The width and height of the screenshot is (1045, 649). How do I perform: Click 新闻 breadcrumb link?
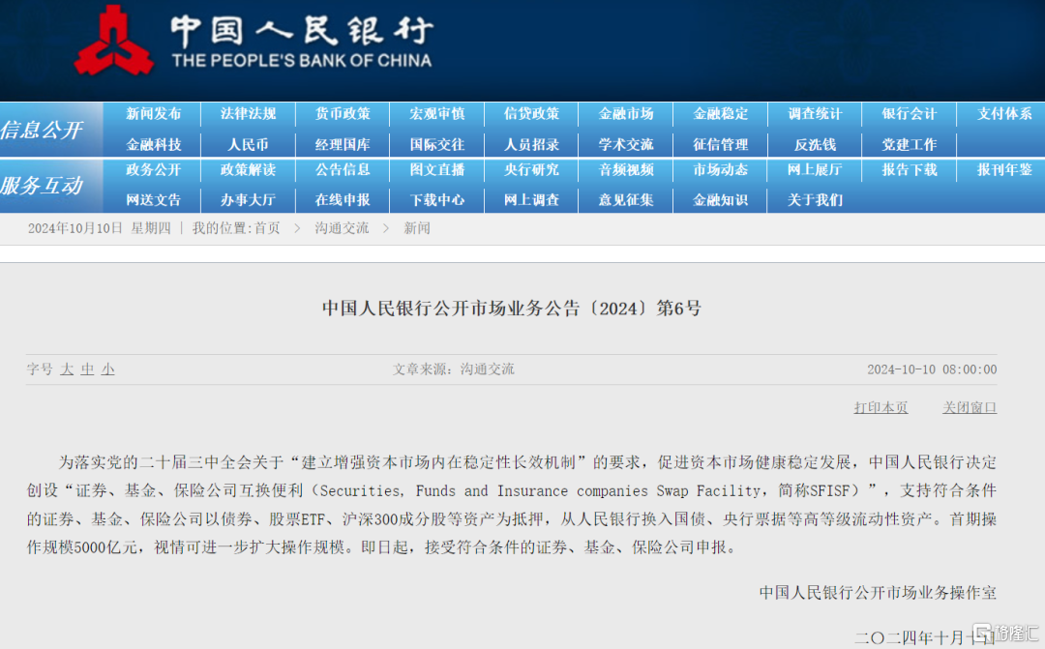pos(416,228)
